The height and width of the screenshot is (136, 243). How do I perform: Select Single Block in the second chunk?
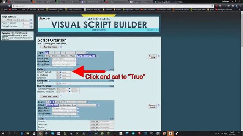pos(52,105)
